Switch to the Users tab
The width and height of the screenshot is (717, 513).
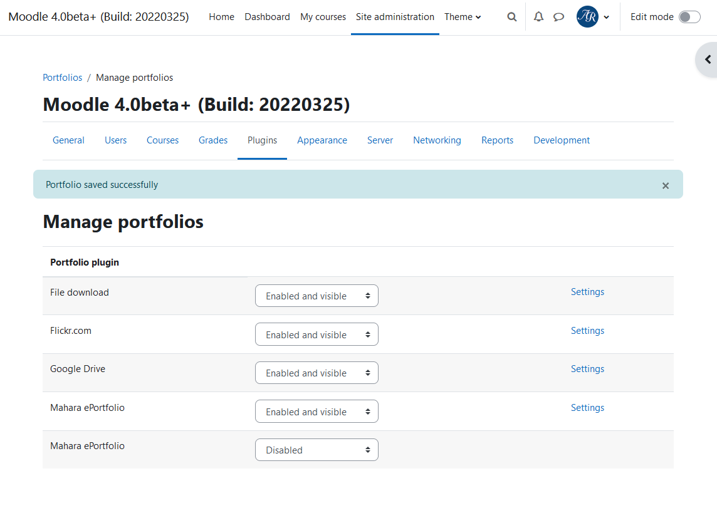point(116,140)
